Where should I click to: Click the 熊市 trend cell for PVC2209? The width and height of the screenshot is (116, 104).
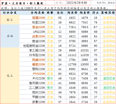click(50, 78)
